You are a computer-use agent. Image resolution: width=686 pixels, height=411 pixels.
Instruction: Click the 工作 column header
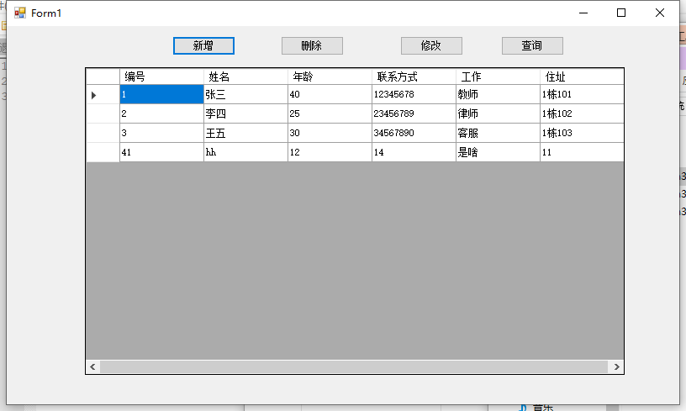(x=498, y=76)
